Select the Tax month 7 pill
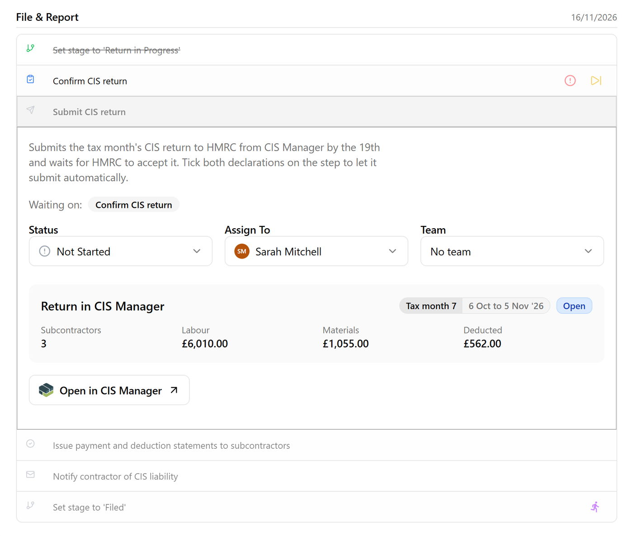The height and width of the screenshot is (536, 633). pyautogui.click(x=431, y=306)
